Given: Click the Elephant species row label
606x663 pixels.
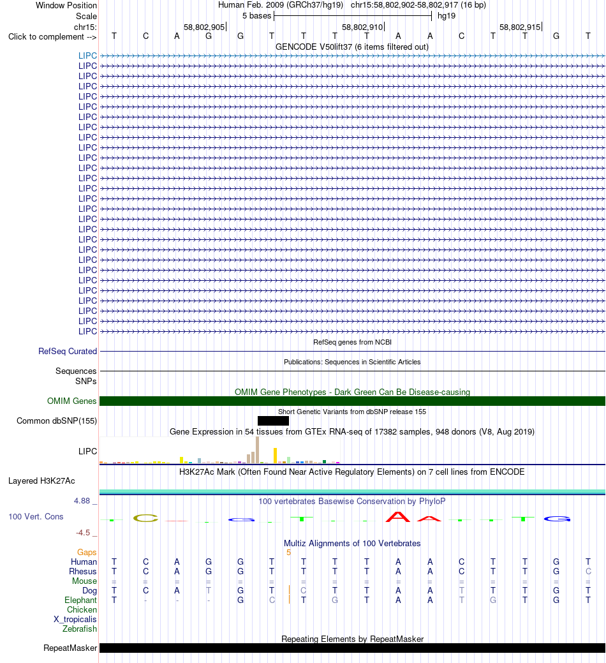Looking at the screenshot, I should [80, 600].
